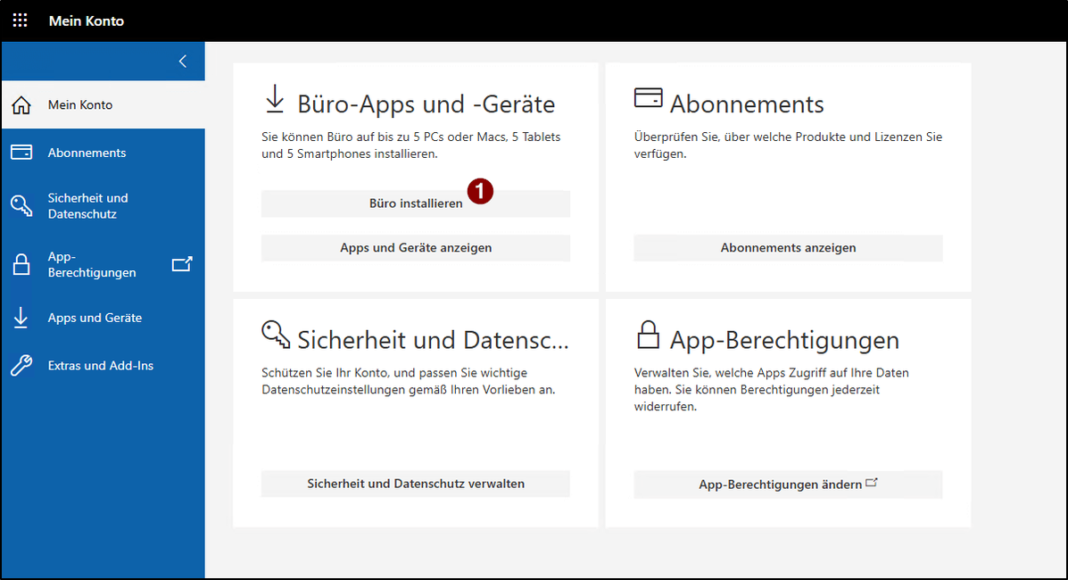Click Sicherheit und Datenschutz verwalten button
This screenshot has width=1068, height=580.
click(416, 484)
